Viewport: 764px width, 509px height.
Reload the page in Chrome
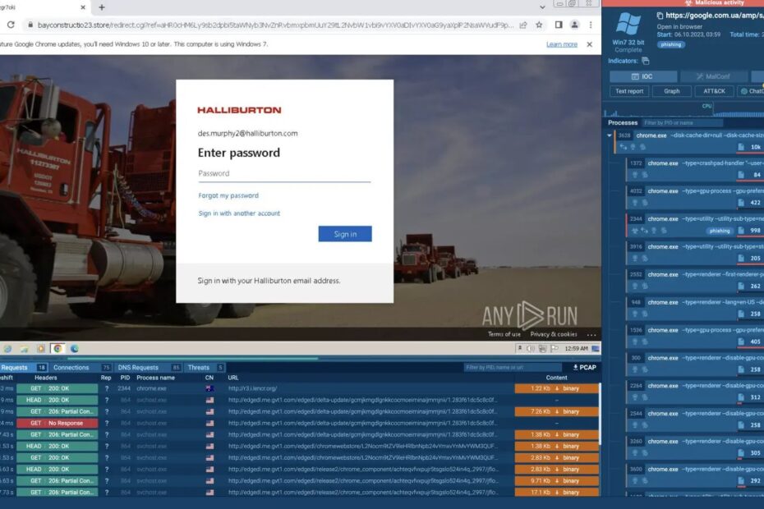coord(11,25)
